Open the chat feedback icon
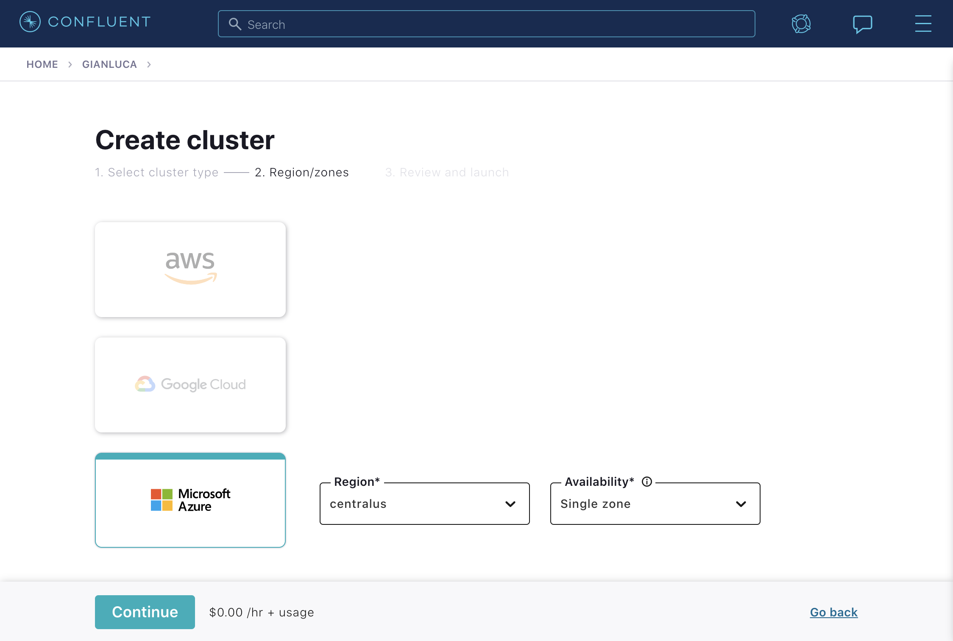Screen dimensions: 953x641 tap(862, 24)
